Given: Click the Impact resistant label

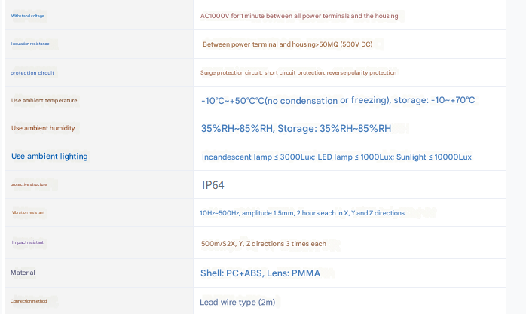Looking at the screenshot, I should coord(28,243).
